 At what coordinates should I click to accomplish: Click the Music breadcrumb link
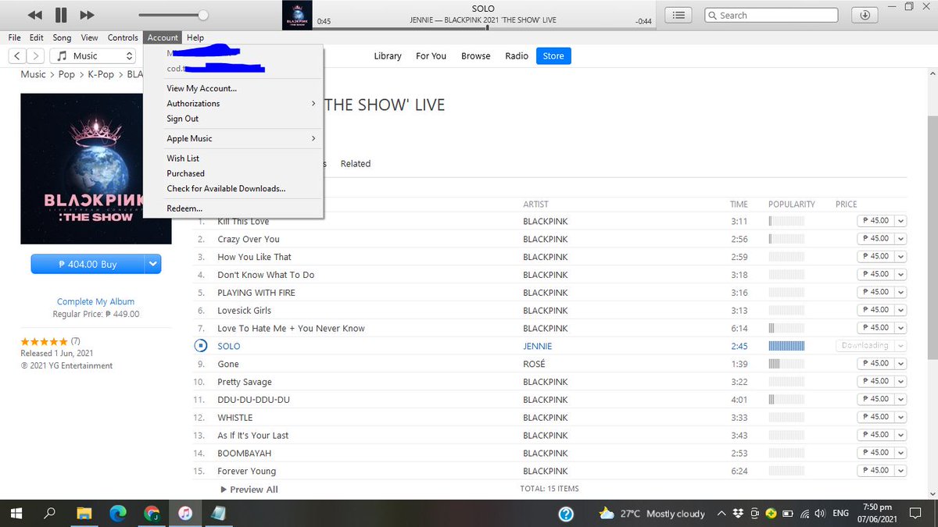coord(33,74)
